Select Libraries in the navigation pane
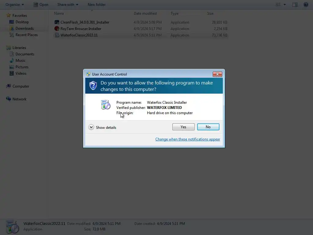 point(19,47)
